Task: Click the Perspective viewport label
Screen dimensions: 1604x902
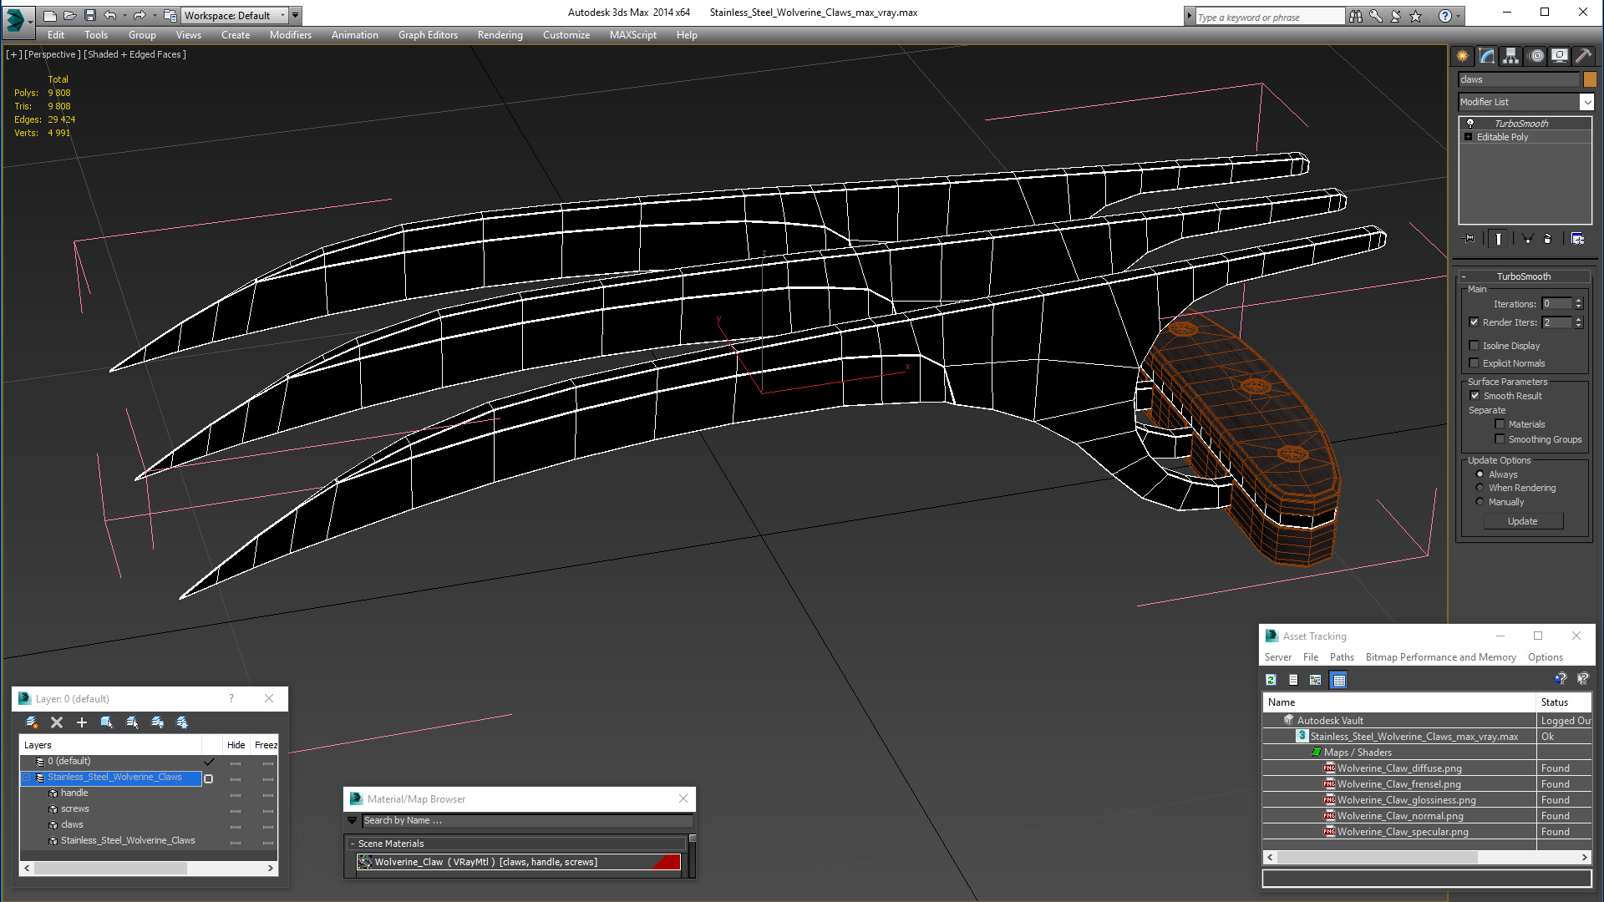Action: pyautogui.click(x=53, y=54)
